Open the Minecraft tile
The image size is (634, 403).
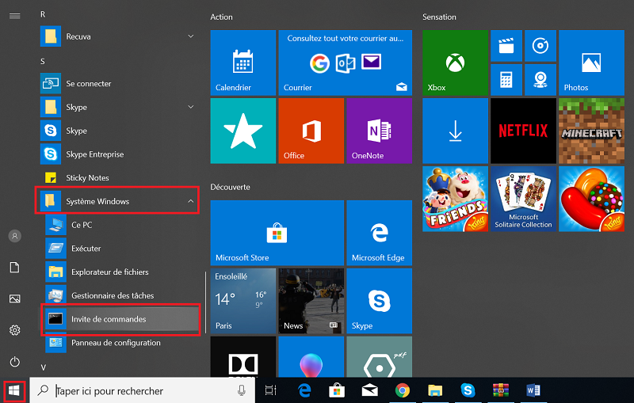point(591,131)
